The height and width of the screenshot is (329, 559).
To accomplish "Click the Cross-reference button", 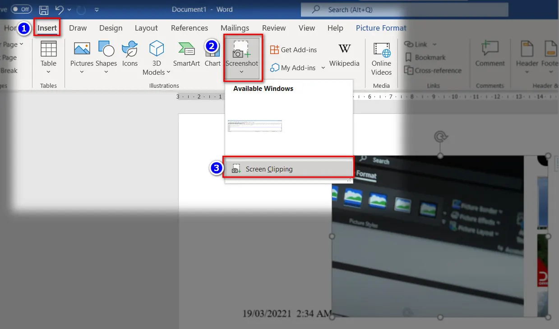I will click(x=433, y=70).
